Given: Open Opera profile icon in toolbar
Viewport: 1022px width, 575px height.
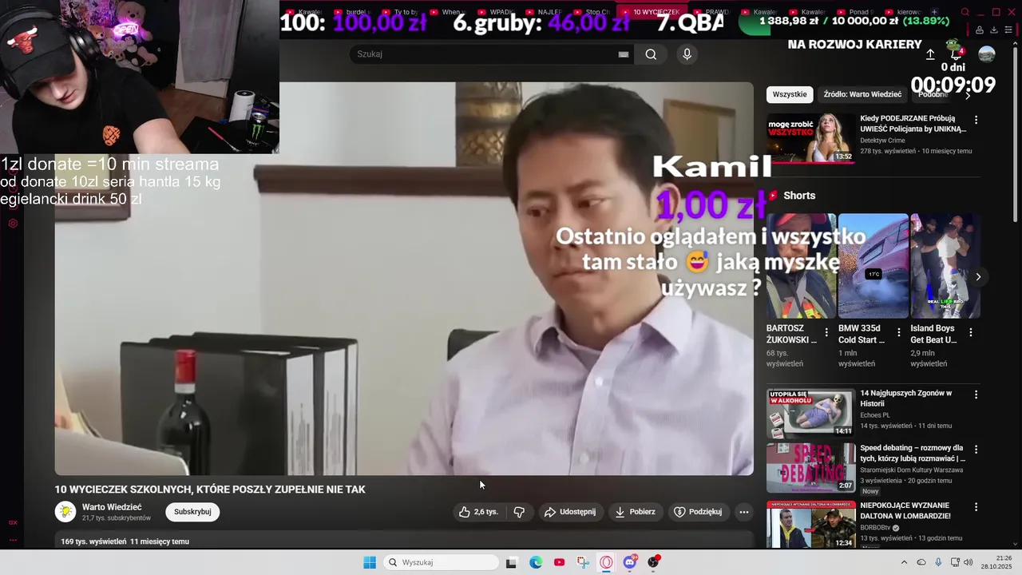Looking at the screenshot, I should coord(980,30).
